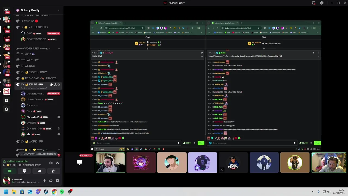This screenshot has height=196, width=348.
Task: Create channel in WORK AREA with plus
Action: point(59,48)
